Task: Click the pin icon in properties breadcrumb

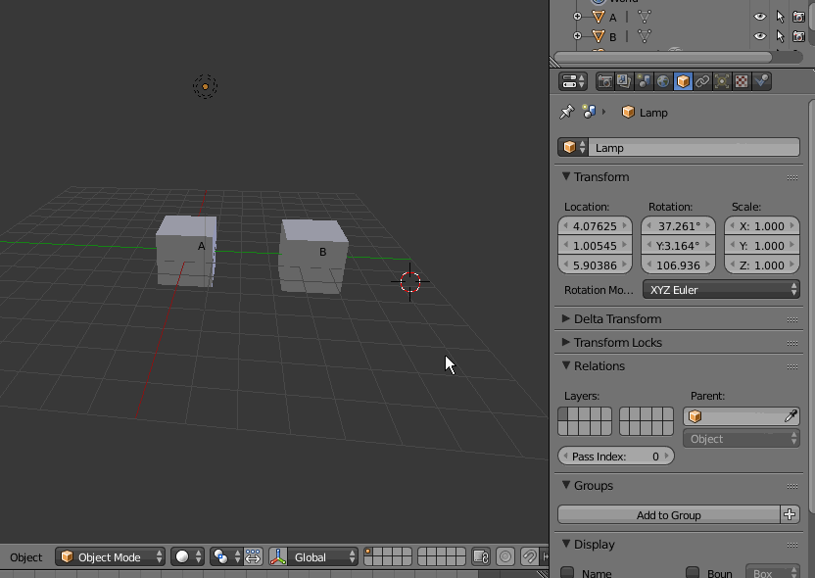Action: [x=566, y=112]
